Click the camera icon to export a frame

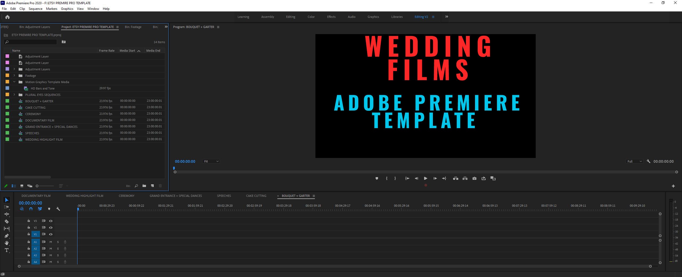click(474, 178)
